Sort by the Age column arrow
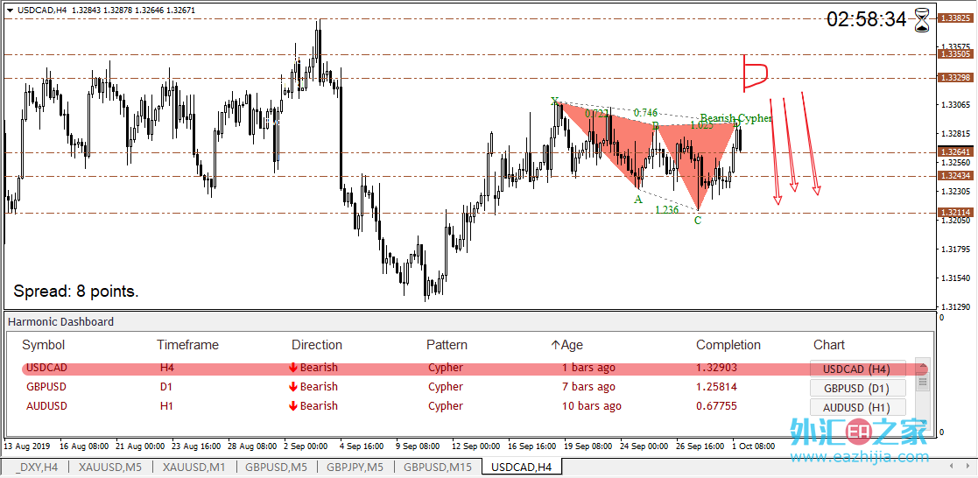The width and height of the screenshot is (978, 478). click(555, 345)
